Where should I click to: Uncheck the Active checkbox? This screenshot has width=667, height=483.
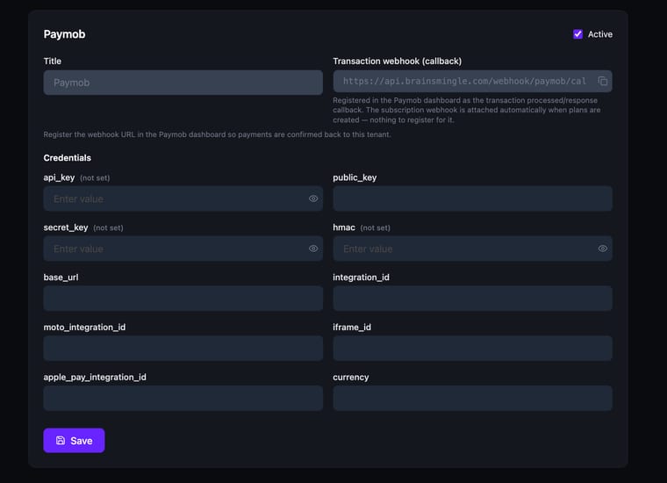pos(577,34)
